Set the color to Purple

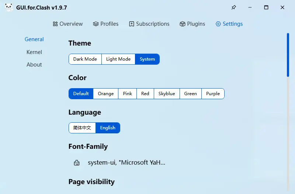(213, 94)
